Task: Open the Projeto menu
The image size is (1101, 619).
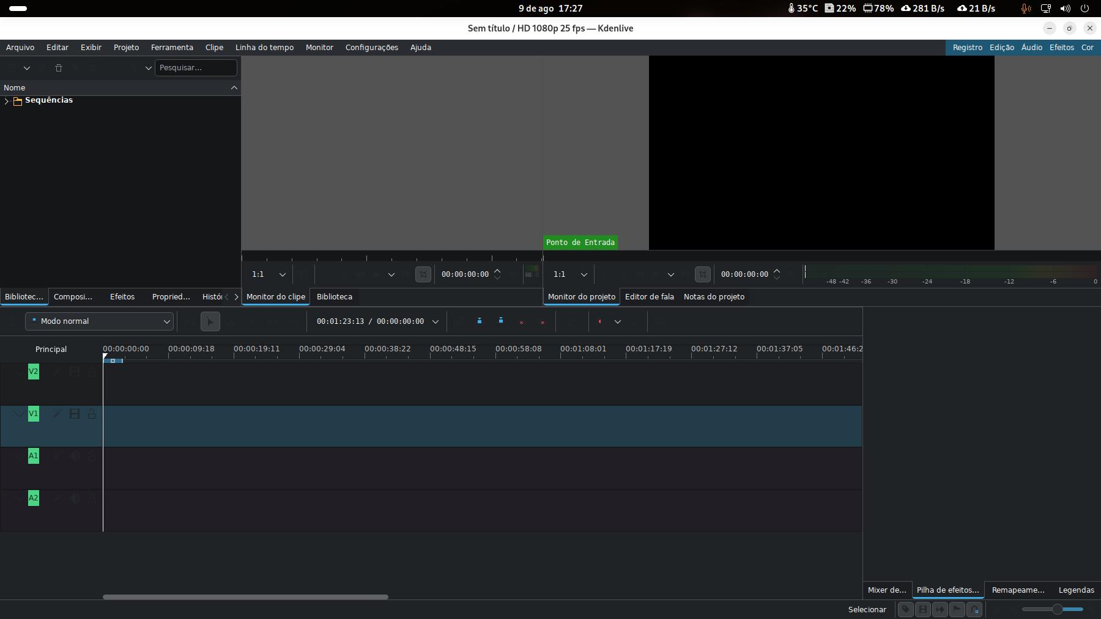Action: click(x=126, y=47)
